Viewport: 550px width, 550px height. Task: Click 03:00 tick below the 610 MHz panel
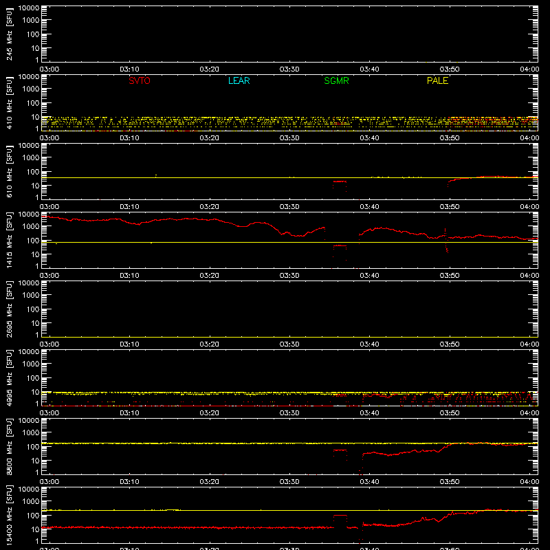pyautogui.click(x=49, y=207)
